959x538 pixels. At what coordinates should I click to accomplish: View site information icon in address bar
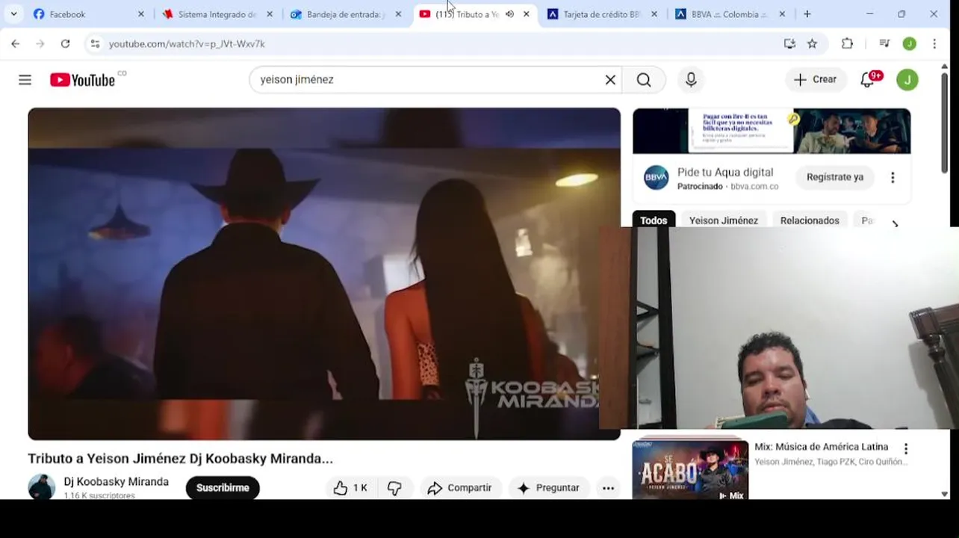point(95,44)
